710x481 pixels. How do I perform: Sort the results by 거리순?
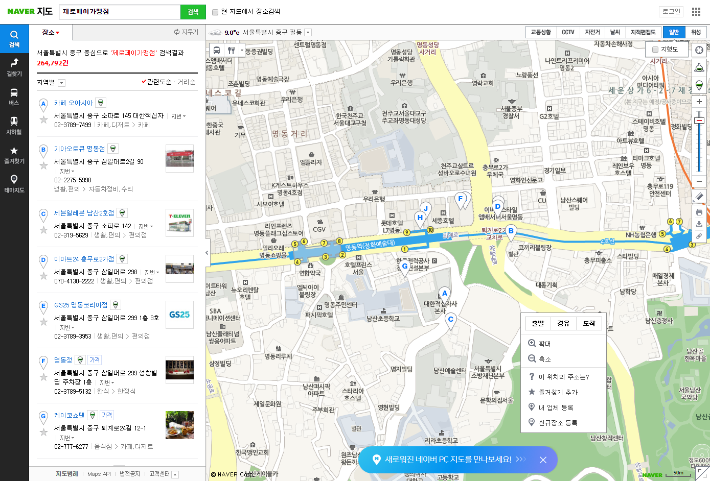click(x=186, y=82)
